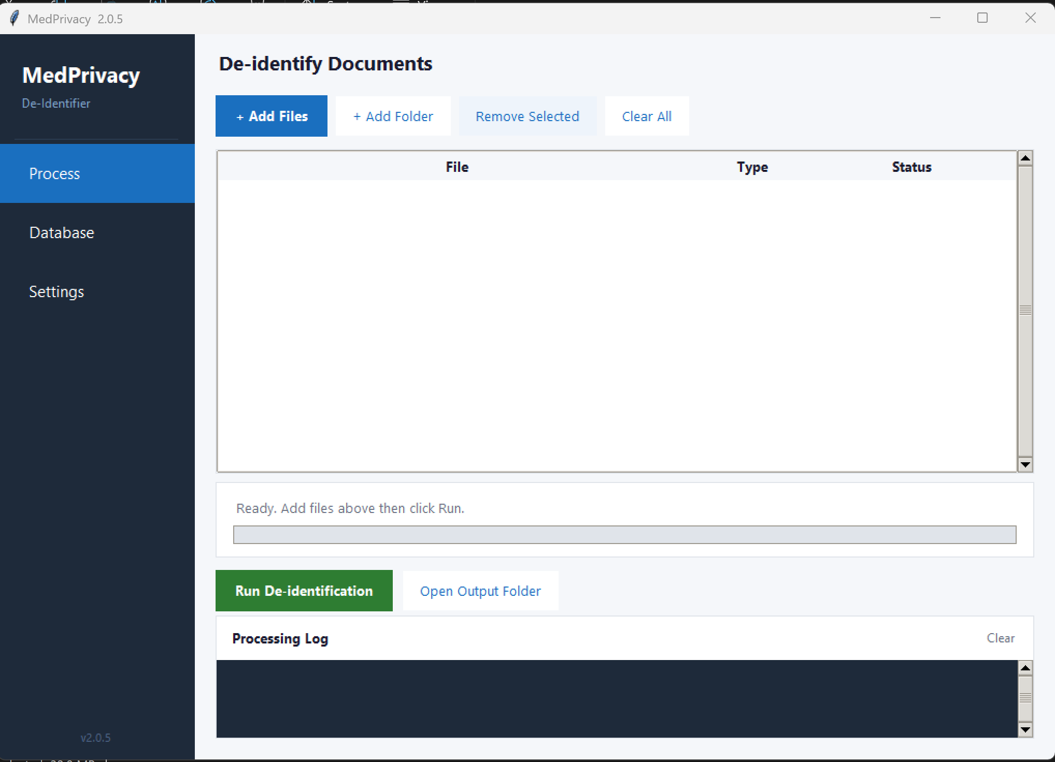This screenshot has height=762, width=1055.
Task: Click Processing Log scrollbar up arrow
Action: click(1025, 668)
